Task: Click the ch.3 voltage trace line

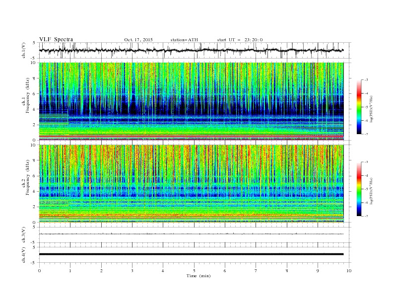Action: 191,234
